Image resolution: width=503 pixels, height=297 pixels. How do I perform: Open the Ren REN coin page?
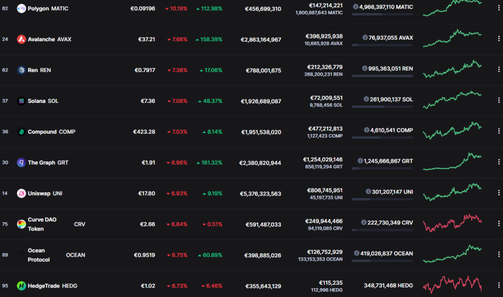(39, 70)
